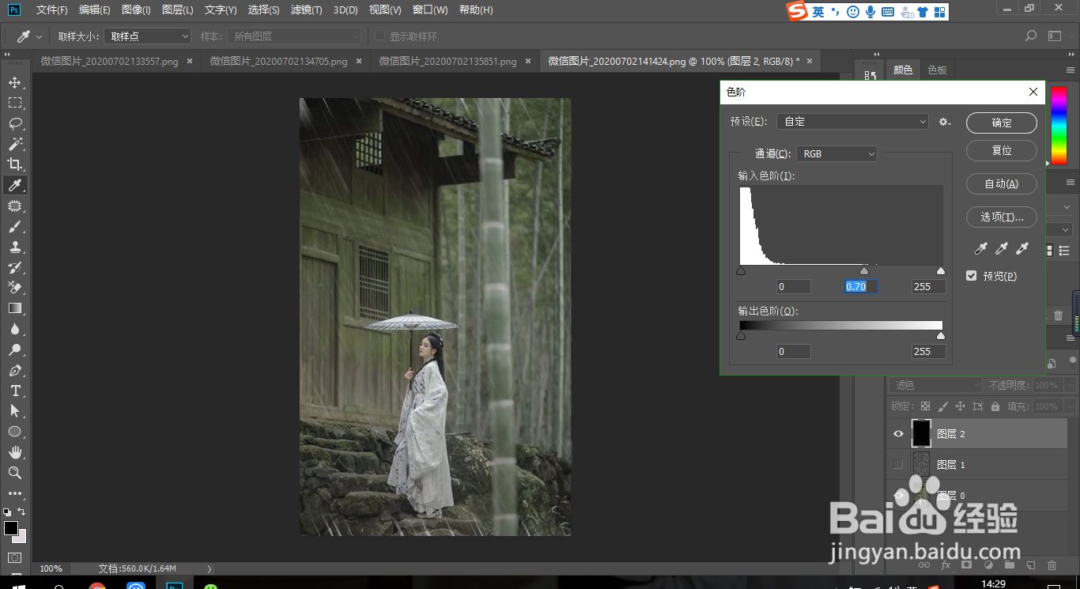Screen dimensions: 1080x589
Task: Toggle visibility of 图层 0
Action: (898, 496)
